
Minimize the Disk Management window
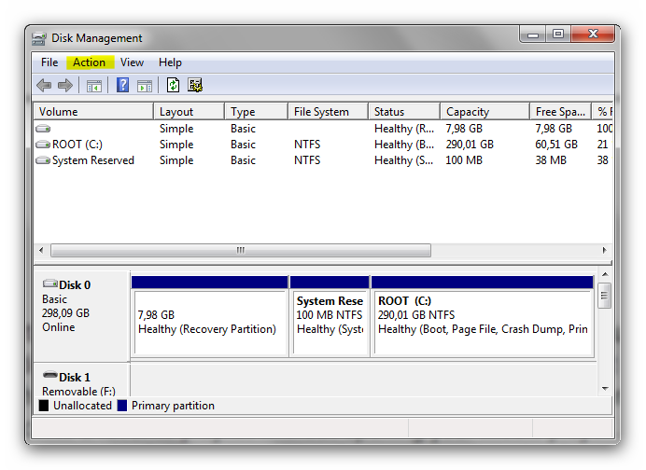(x=533, y=35)
